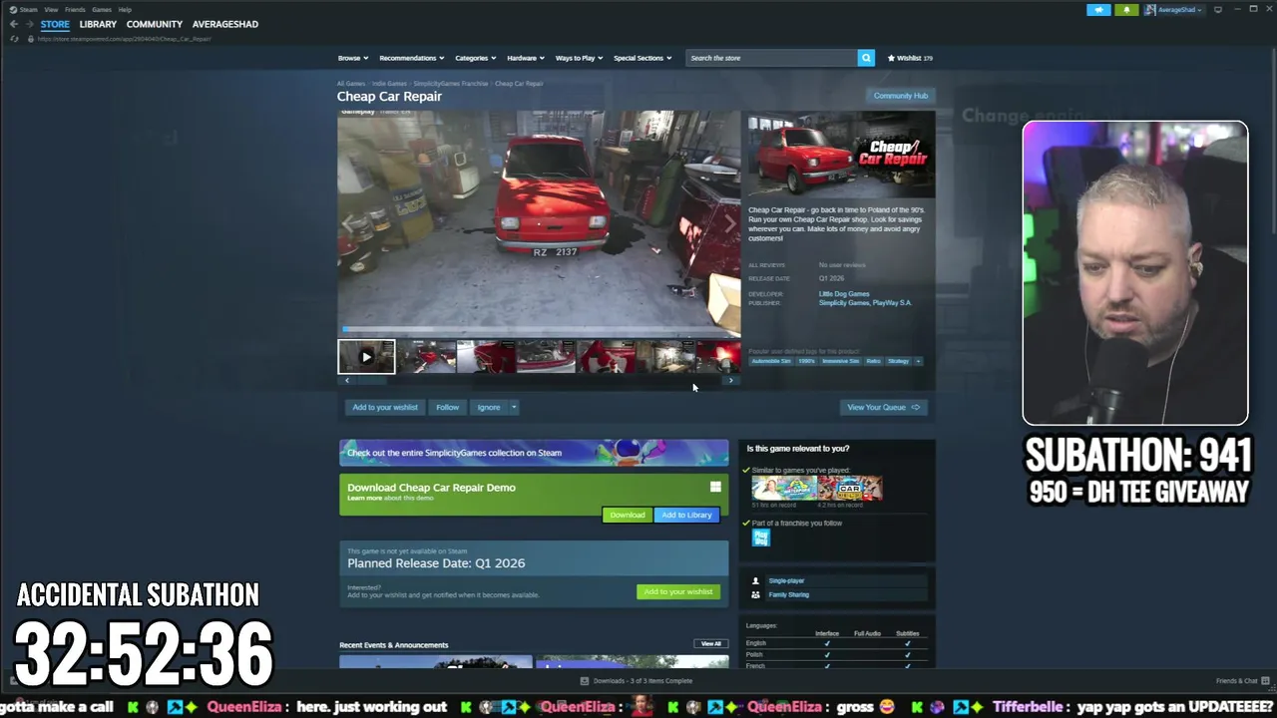The image size is (1277, 718).
Task: Switch to the LIBRARY tab
Action: coord(98,24)
